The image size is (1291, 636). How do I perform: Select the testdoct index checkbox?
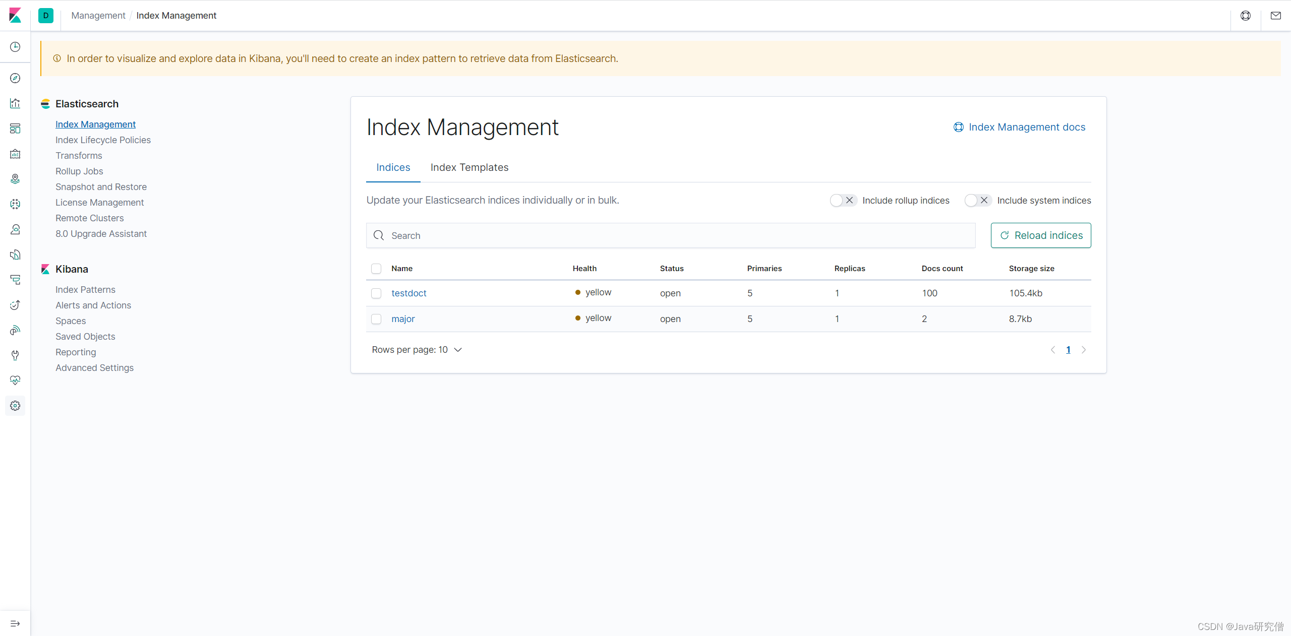(376, 293)
